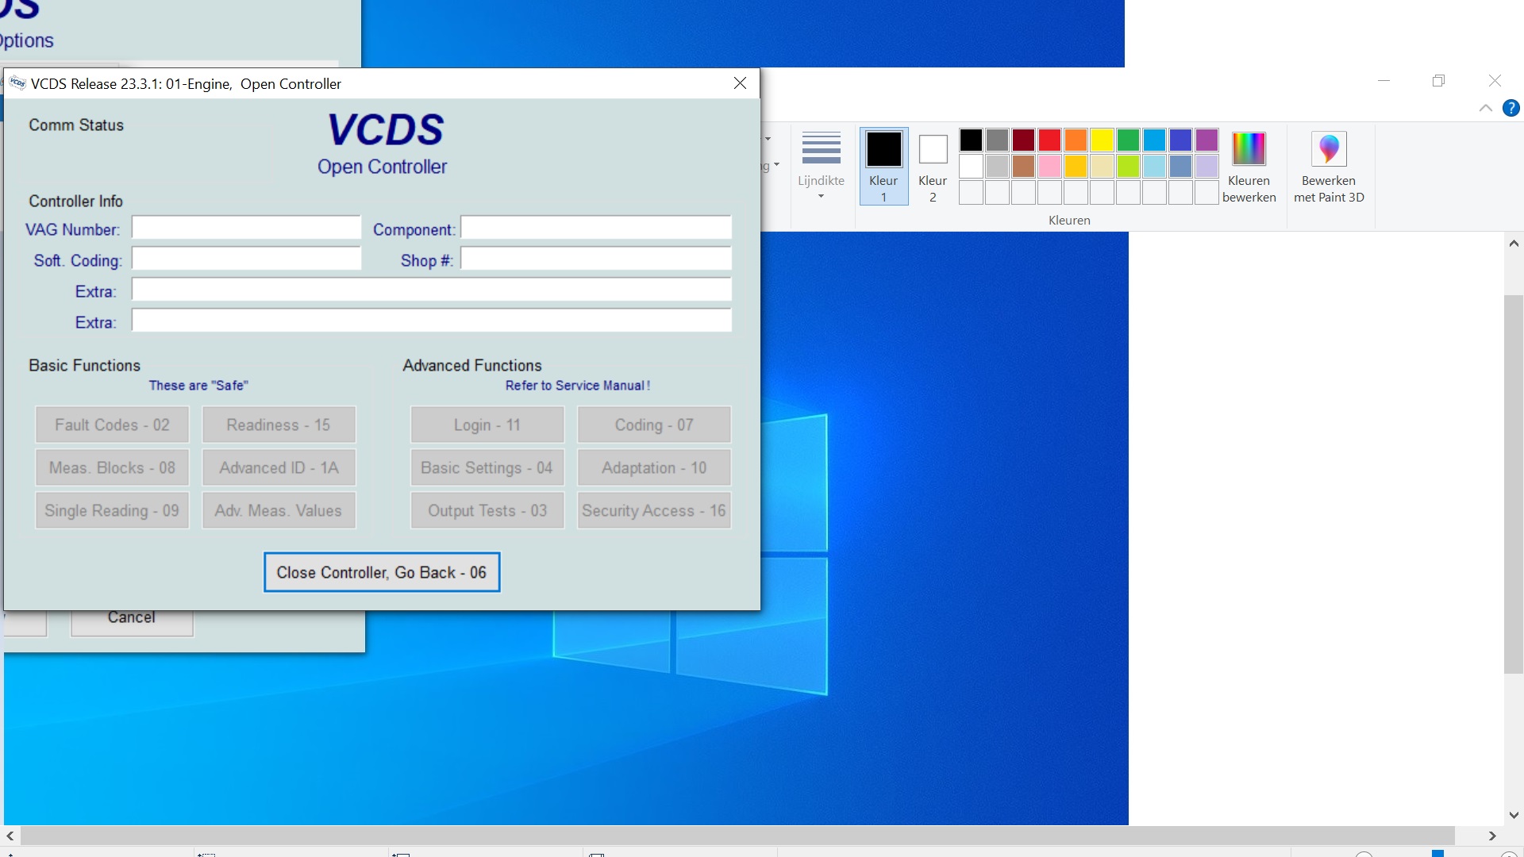Pick the black color swatch in Paint
Viewport: 1524px width, 857px height.
click(x=971, y=140)
